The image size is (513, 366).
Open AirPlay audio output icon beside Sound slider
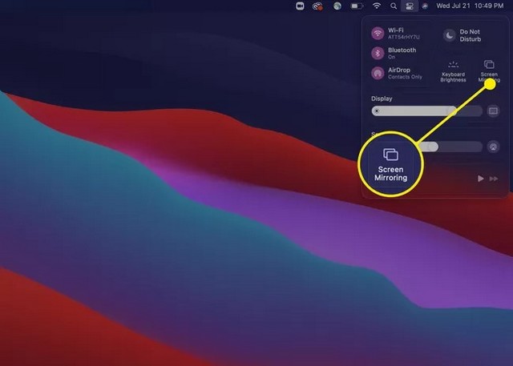coord(493,147)
